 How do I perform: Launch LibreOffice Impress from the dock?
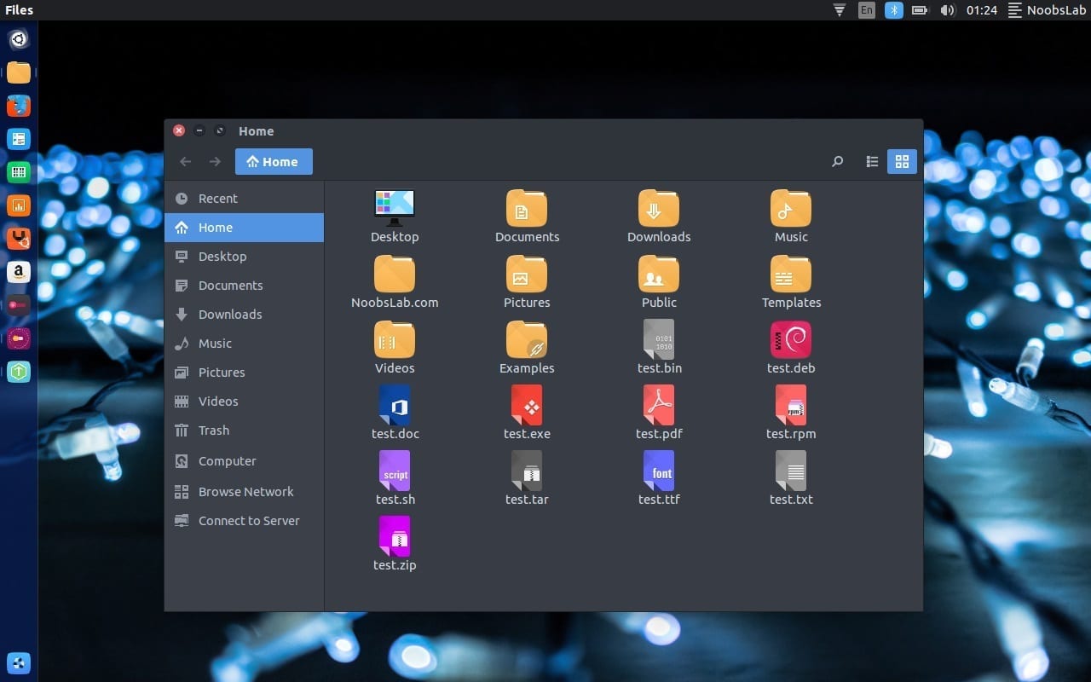point(19,205)
